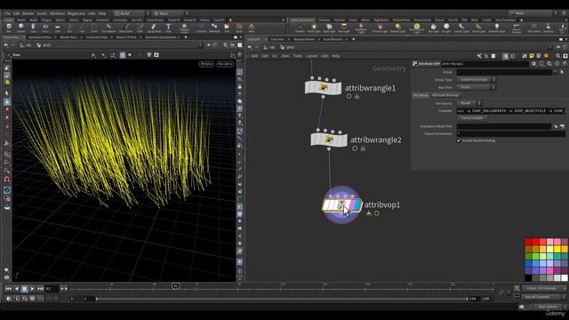Viewport: 569px width, 320px height.
Task: Switch to Geometry Spreadsheet tab
Action: [x=160, y=37]
